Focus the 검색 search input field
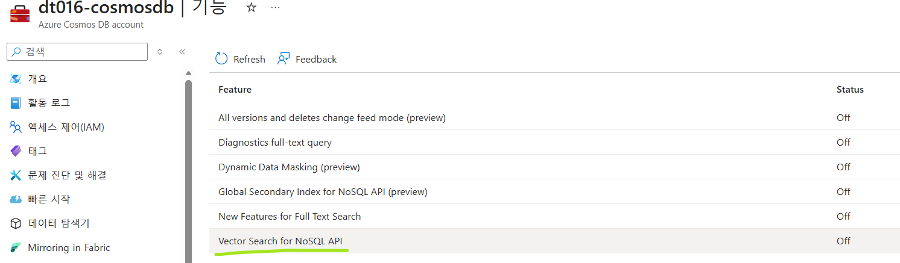Image resolution: width=900 pixels, height=263 pixels. click(x=77, y=52)
